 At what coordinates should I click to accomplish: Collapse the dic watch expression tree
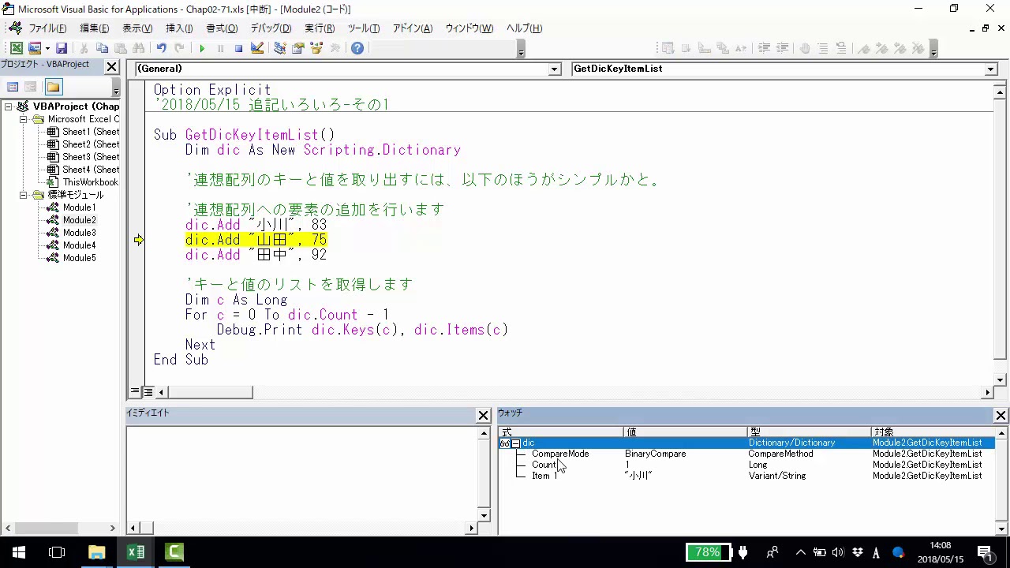tap(515, 443)
